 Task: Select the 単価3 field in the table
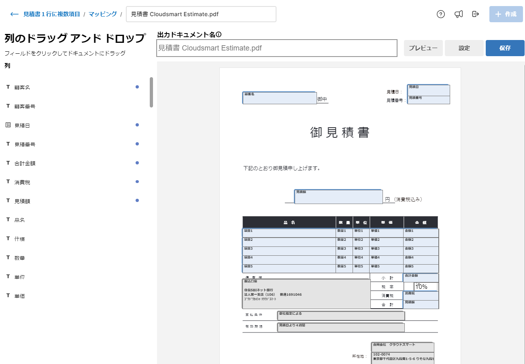[x=387, y=251]
